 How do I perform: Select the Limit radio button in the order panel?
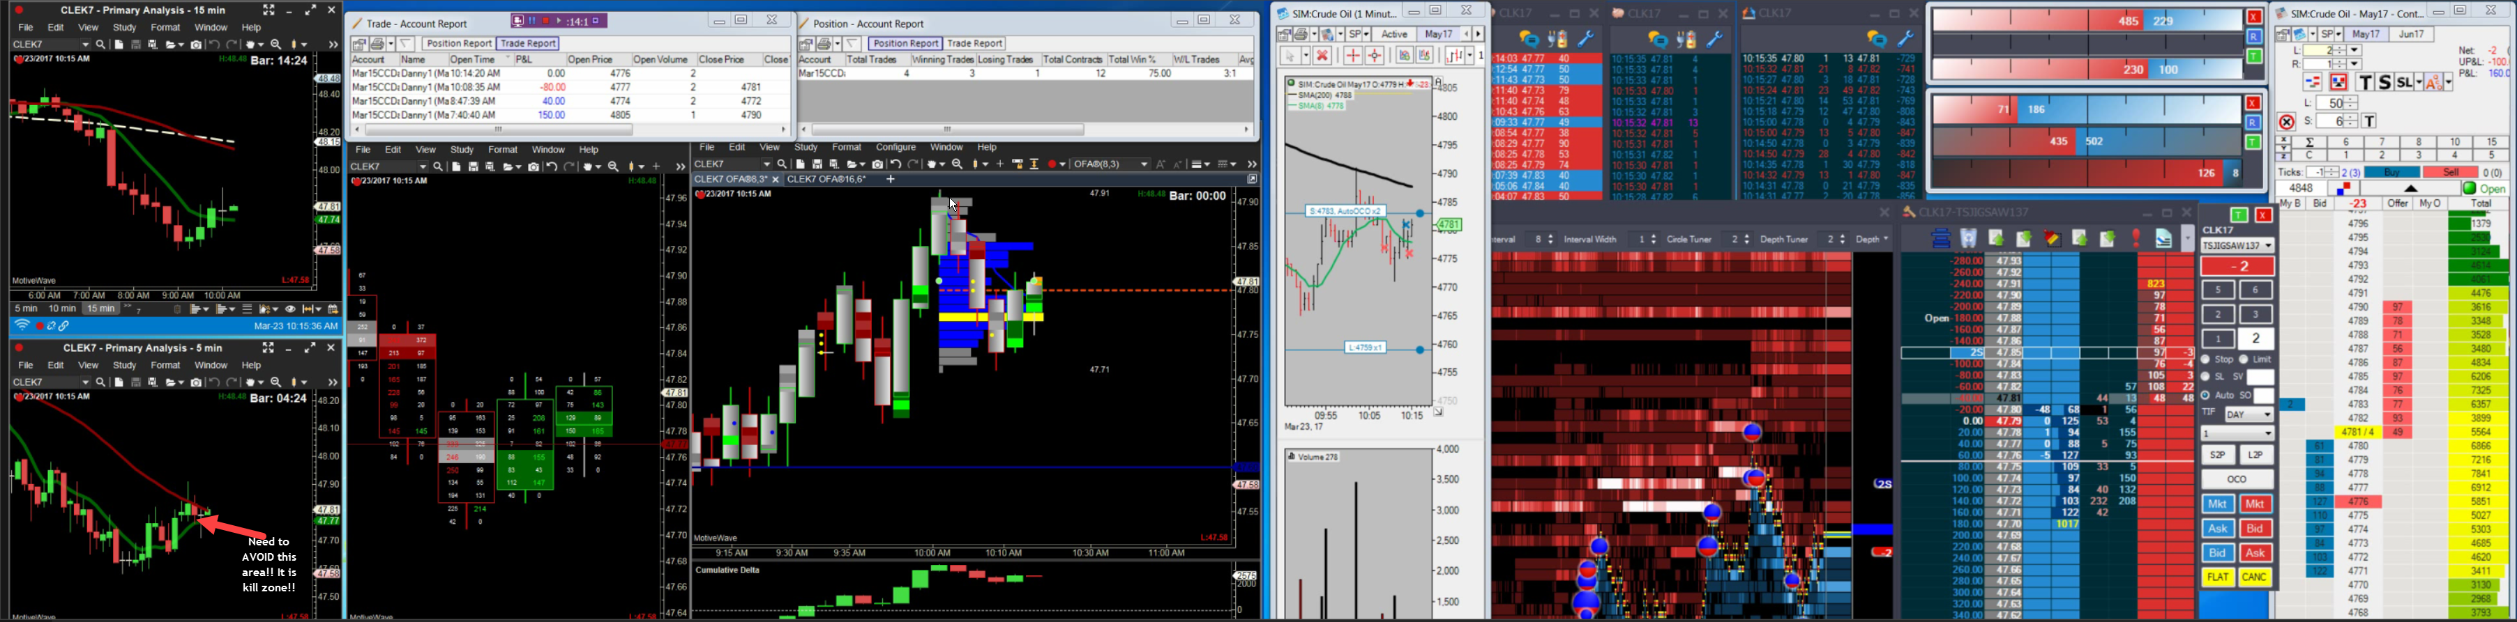coord(2244,360)
